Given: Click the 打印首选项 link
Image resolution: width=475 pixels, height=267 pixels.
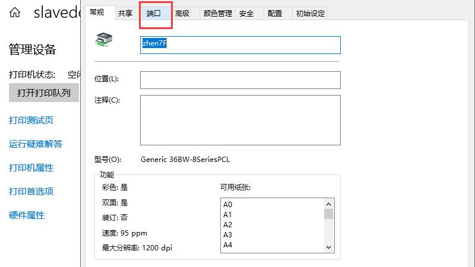Looking at the screenshot, I should [31, 192].
